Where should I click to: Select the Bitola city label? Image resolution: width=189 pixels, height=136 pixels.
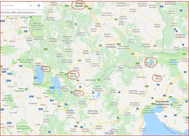[73, 75]
